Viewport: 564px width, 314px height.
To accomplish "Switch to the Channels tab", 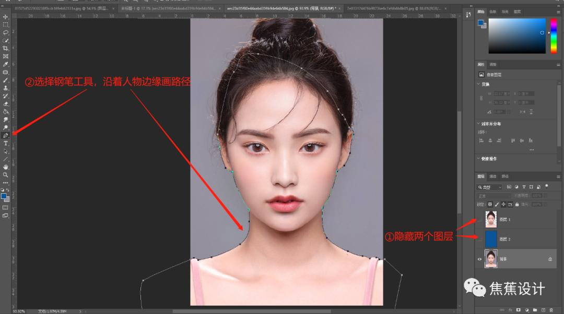I will 493,177.
